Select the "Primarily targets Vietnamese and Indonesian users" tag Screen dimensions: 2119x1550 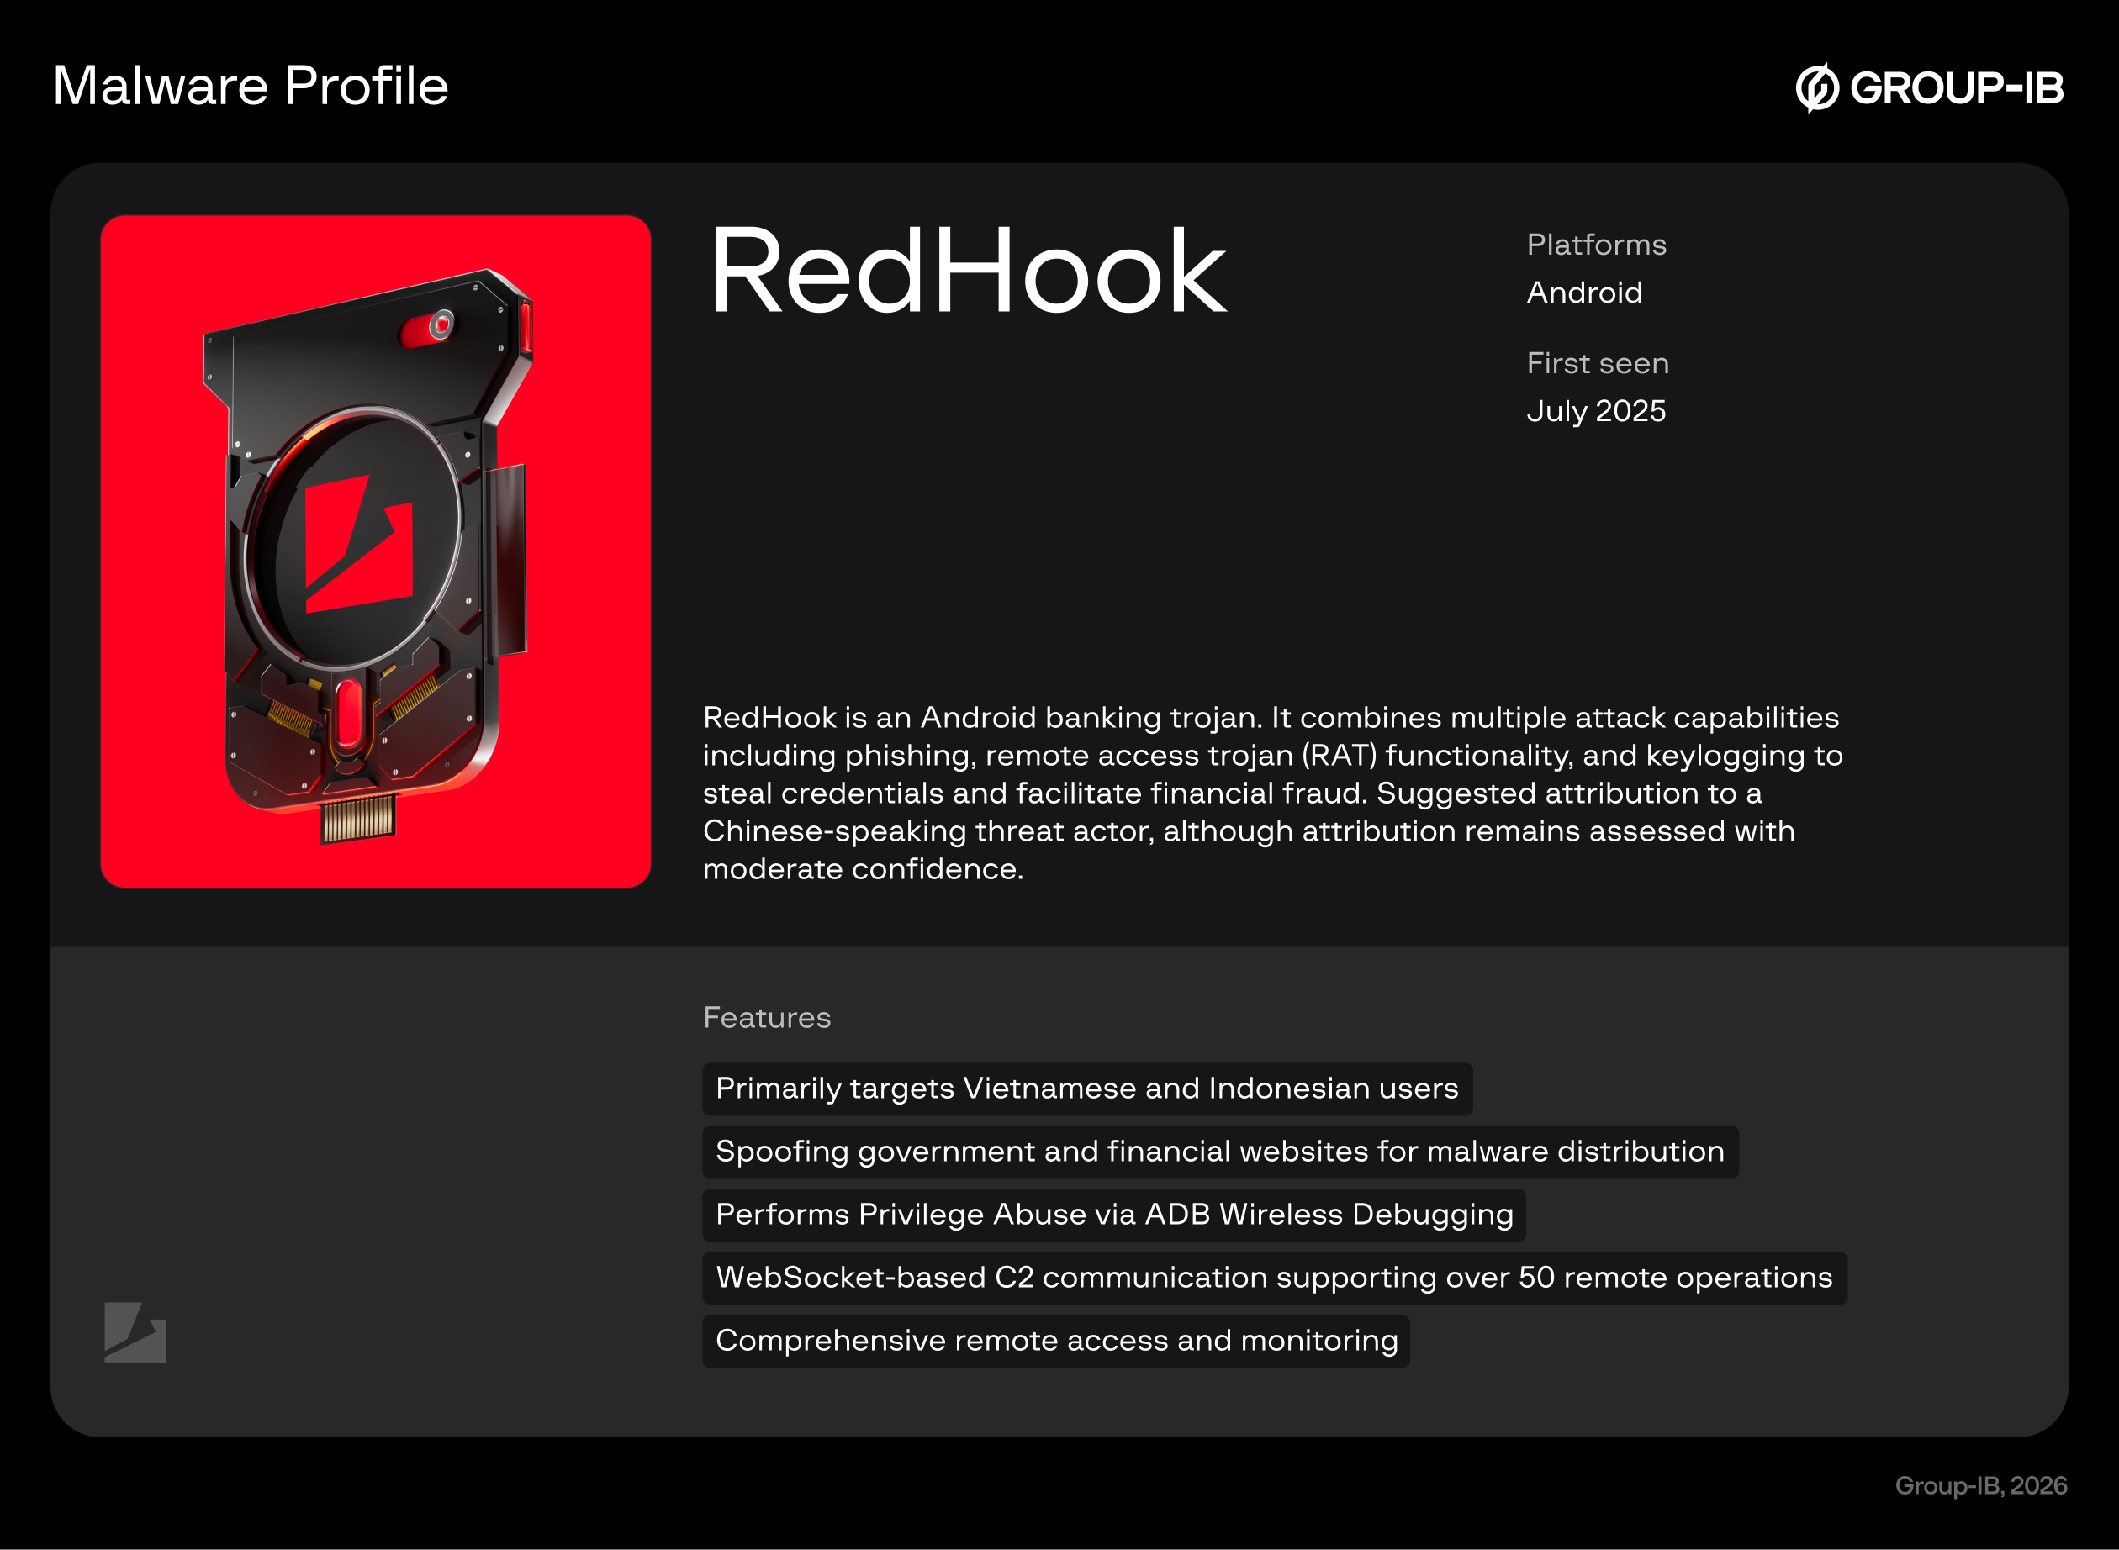[x=1087, y=1089]
